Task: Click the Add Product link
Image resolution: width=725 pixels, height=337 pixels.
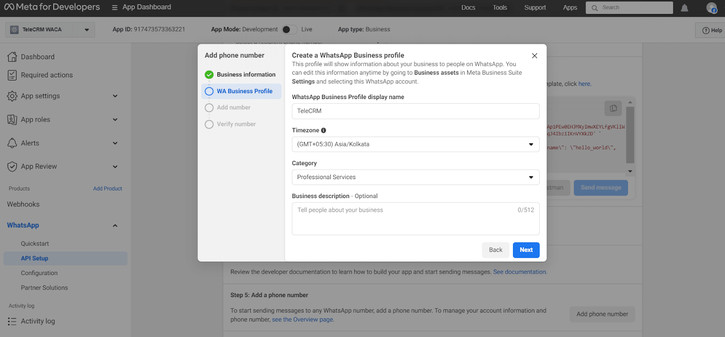Action: click(107, 189)
